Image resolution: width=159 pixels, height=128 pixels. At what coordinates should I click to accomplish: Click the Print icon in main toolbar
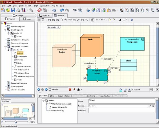(18, 10)
